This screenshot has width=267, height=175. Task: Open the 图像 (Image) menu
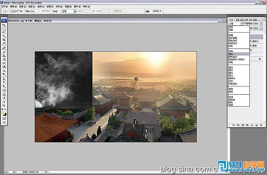pyautogui.click(x=23, y=6)
